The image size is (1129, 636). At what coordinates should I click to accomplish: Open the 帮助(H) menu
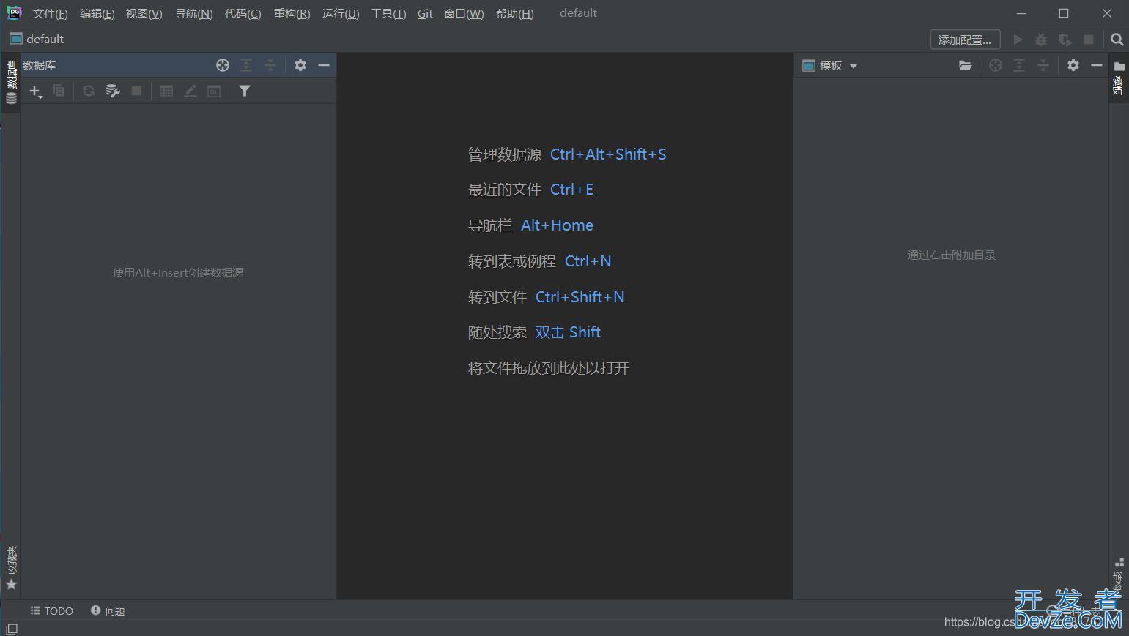click(514, 14)
